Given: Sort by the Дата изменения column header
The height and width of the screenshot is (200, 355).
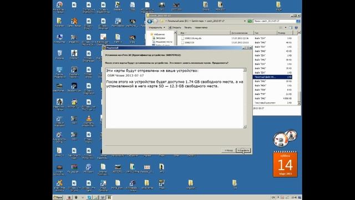Looking at the screenshot, I should click(242, 33).
